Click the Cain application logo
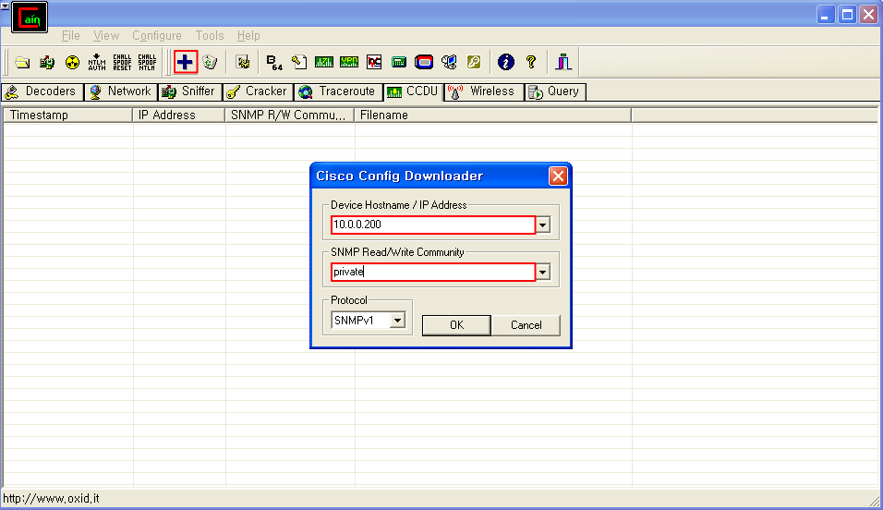This screenshot has height=510, width=883. click(30, 18)
